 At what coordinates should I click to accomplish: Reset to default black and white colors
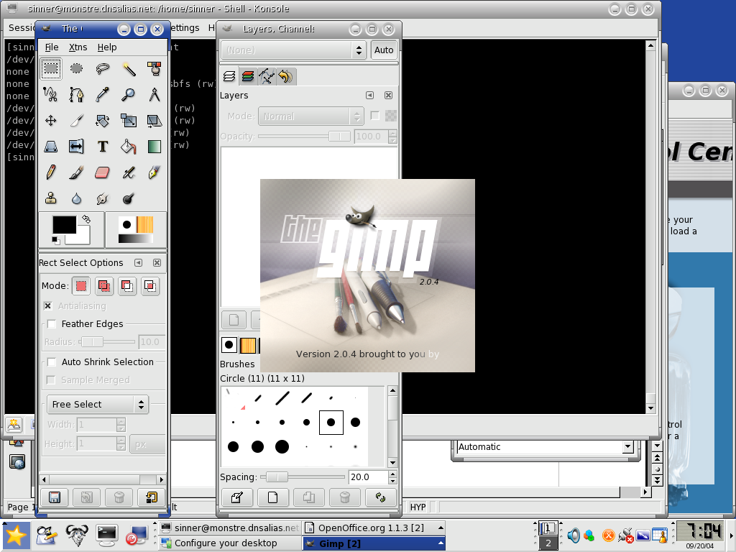pyautogui.click(x=55, y=240)
